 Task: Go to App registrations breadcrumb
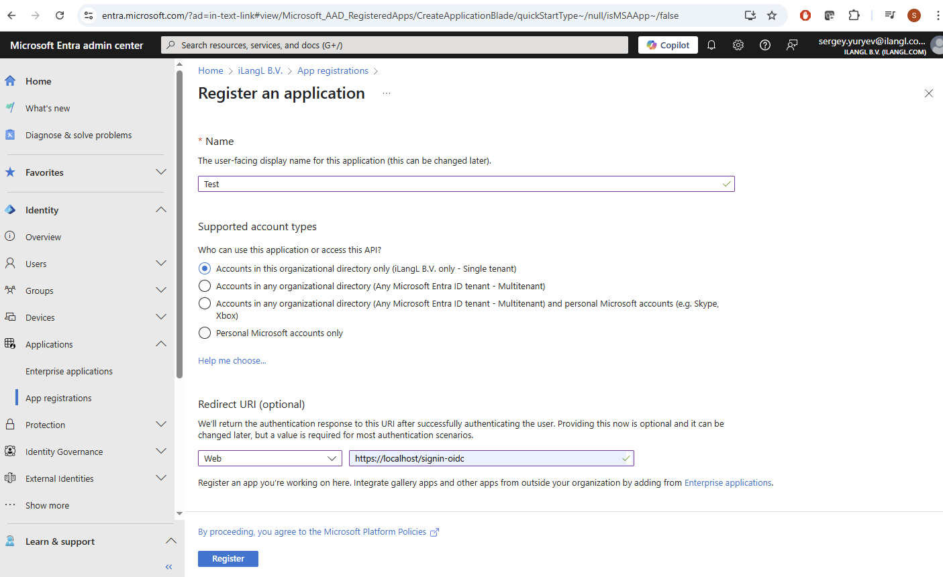333,70
